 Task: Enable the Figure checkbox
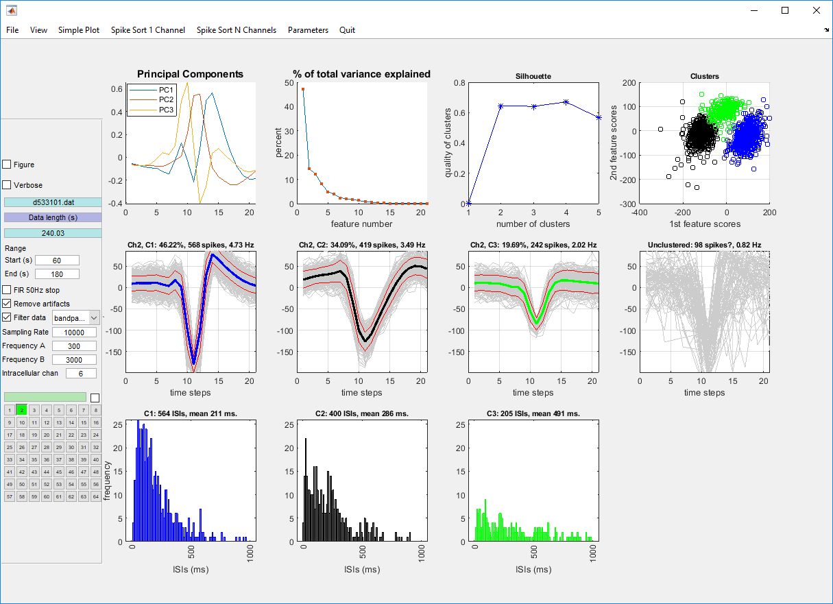click(7, 165)
